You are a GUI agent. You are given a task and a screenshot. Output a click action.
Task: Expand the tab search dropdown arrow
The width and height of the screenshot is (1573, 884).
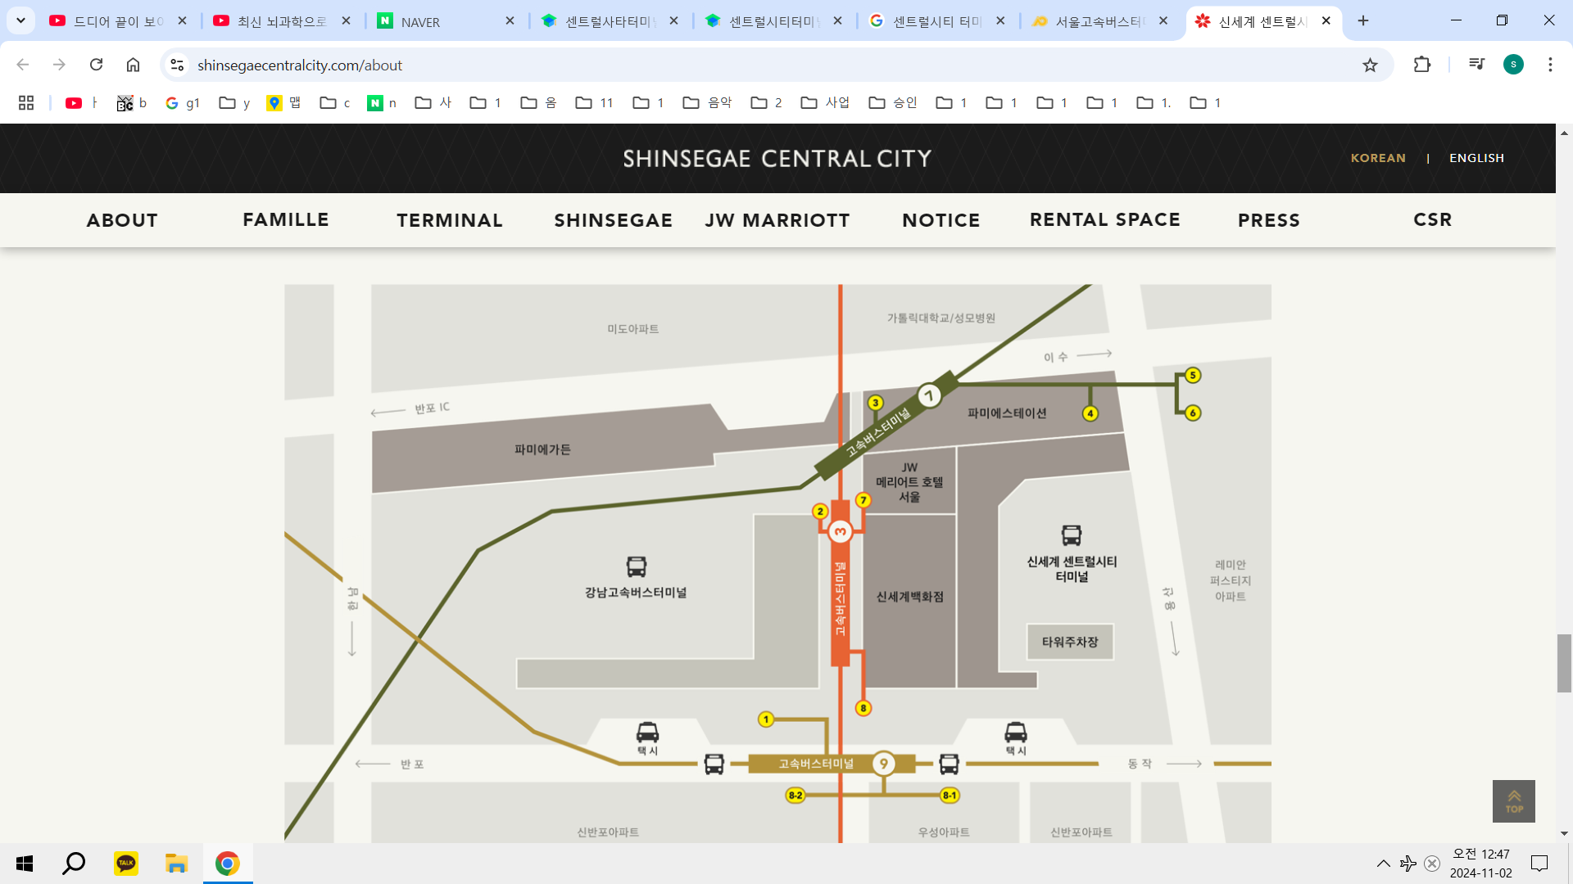tap(20, 20)
